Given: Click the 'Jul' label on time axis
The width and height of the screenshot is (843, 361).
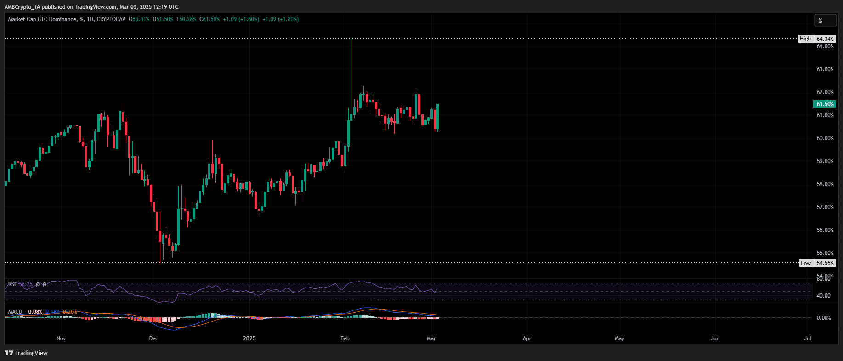Looking at the screenshot, I should 808,338.
